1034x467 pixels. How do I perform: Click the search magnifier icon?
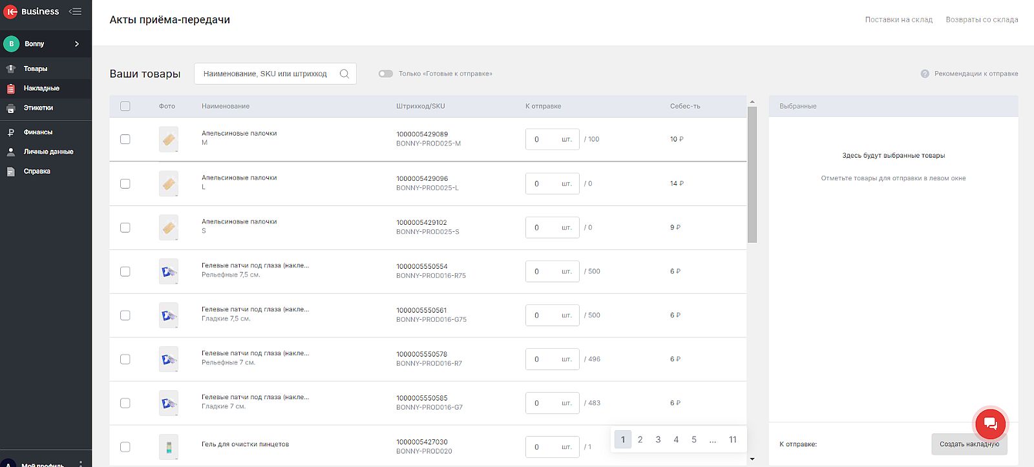344,74
